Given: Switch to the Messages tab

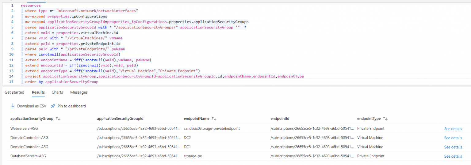Looking at the screenshot, I should [79, 92].
